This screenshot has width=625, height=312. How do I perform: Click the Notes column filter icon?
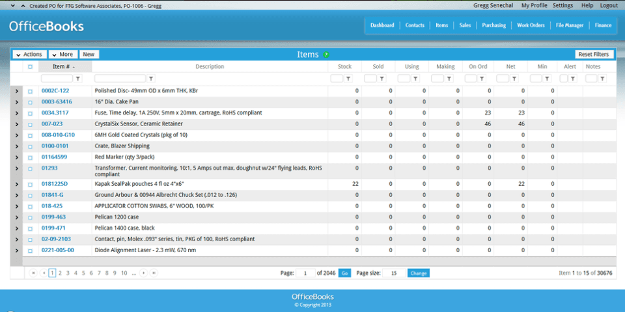pyautogui.click(x=603, y=79)
